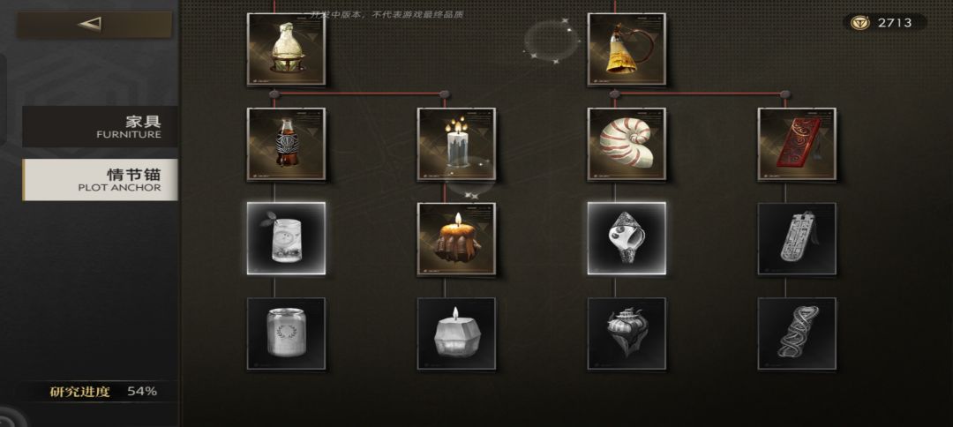Open the white sack-shaped item card
The image size is (953, 427).
(286, 49)
